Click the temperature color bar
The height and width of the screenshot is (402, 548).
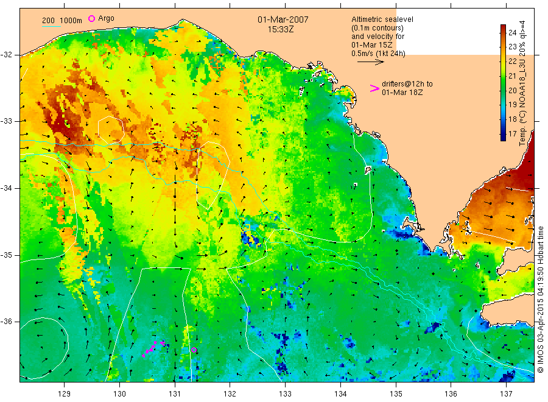click(504, 82)
